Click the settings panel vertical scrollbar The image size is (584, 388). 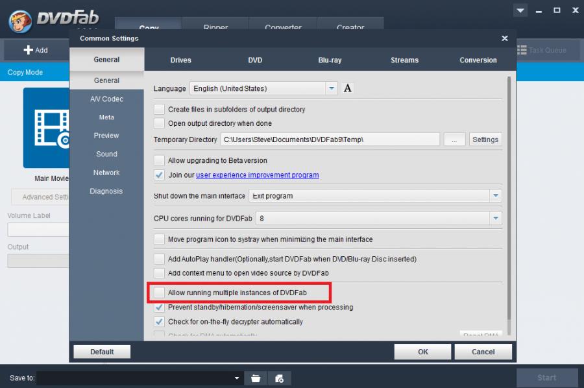pyautogui.click(x=509, y=195)
